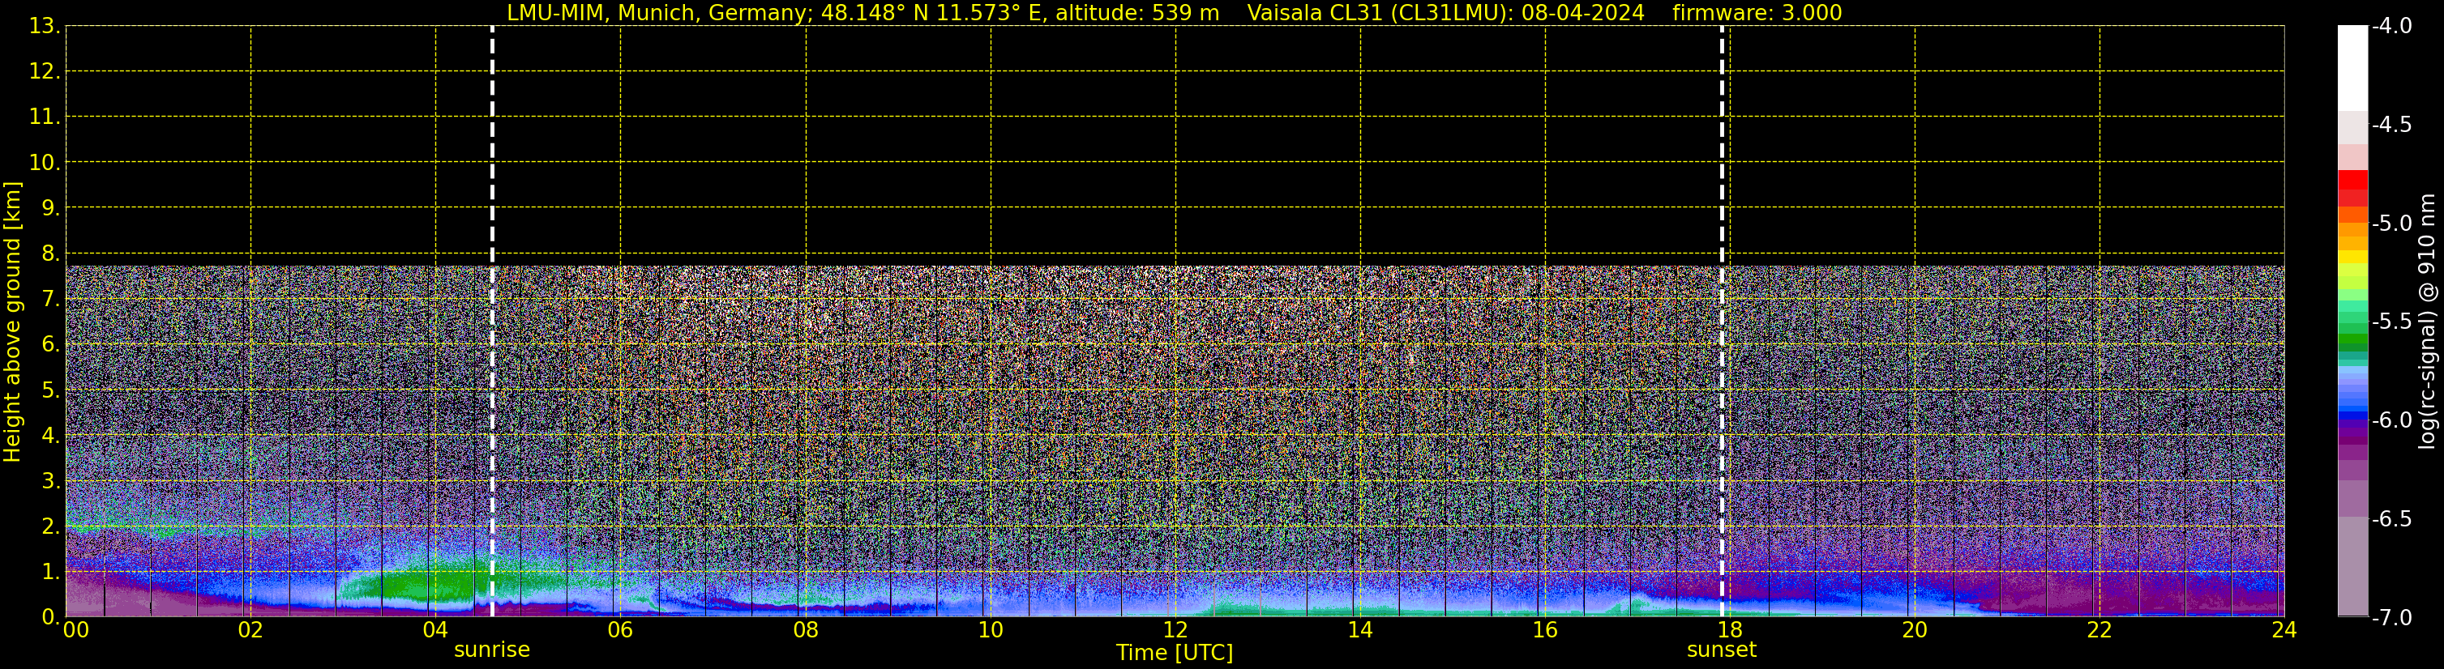
Task: Pick the white segment atop the colorbar
Action: tap(2352, 66)
